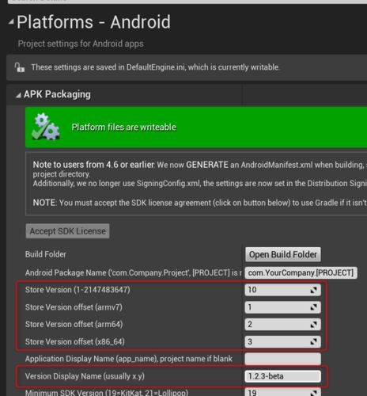Click the 'Store Version (1-2147483647)' label
Image resolution: width=367 pixels, height=396 pixels.
(78, 290)
